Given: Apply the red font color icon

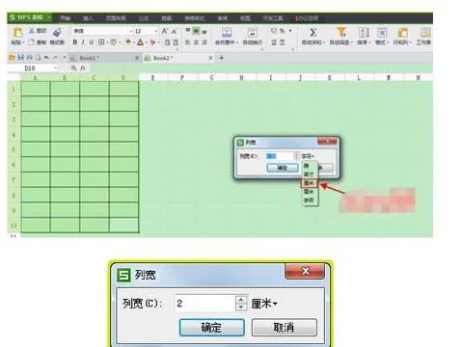Looking at the screenshot, I should 140,42.
